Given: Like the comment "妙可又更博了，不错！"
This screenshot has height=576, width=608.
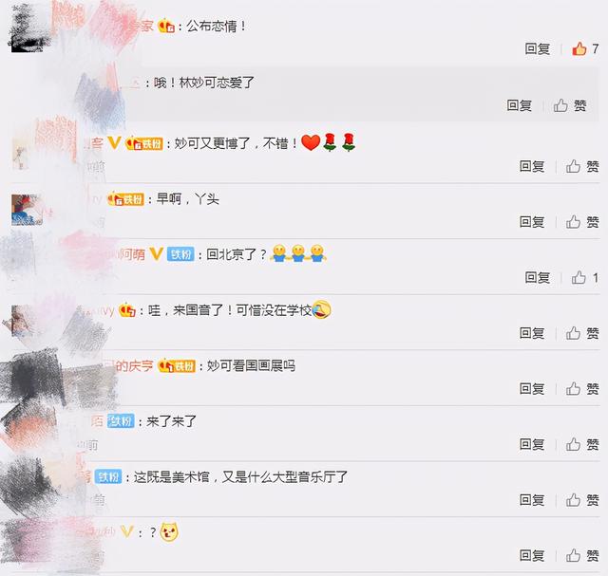Looking at the screenshot, I should (x=582, y=167).
